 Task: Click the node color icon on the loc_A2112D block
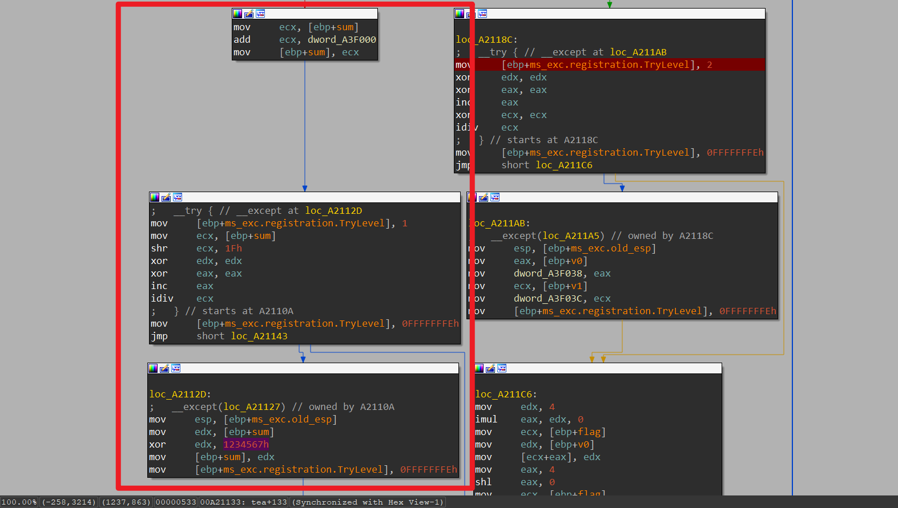153,368
